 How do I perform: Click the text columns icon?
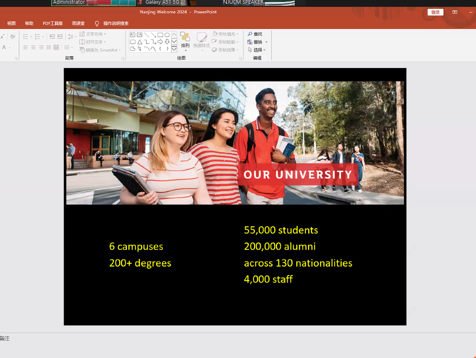pos(67,48)
